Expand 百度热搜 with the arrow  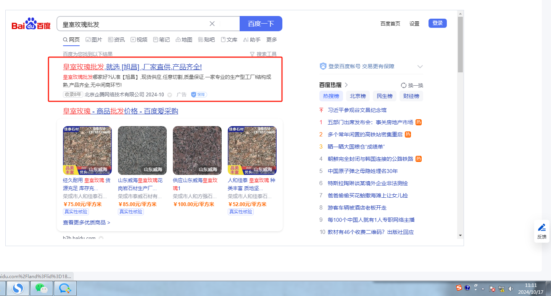click(x=346, y=85)
